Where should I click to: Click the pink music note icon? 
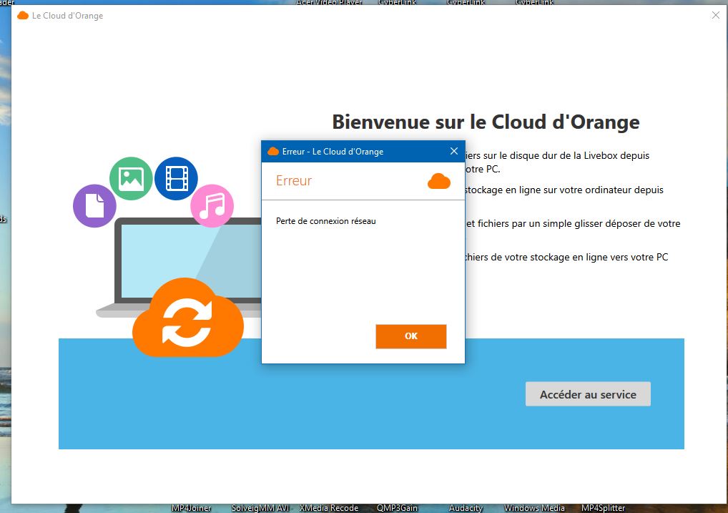212,206
